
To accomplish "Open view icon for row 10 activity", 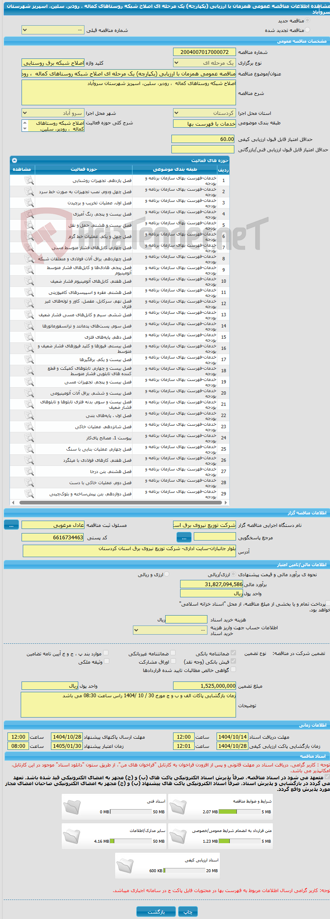I will coord(29,281).
